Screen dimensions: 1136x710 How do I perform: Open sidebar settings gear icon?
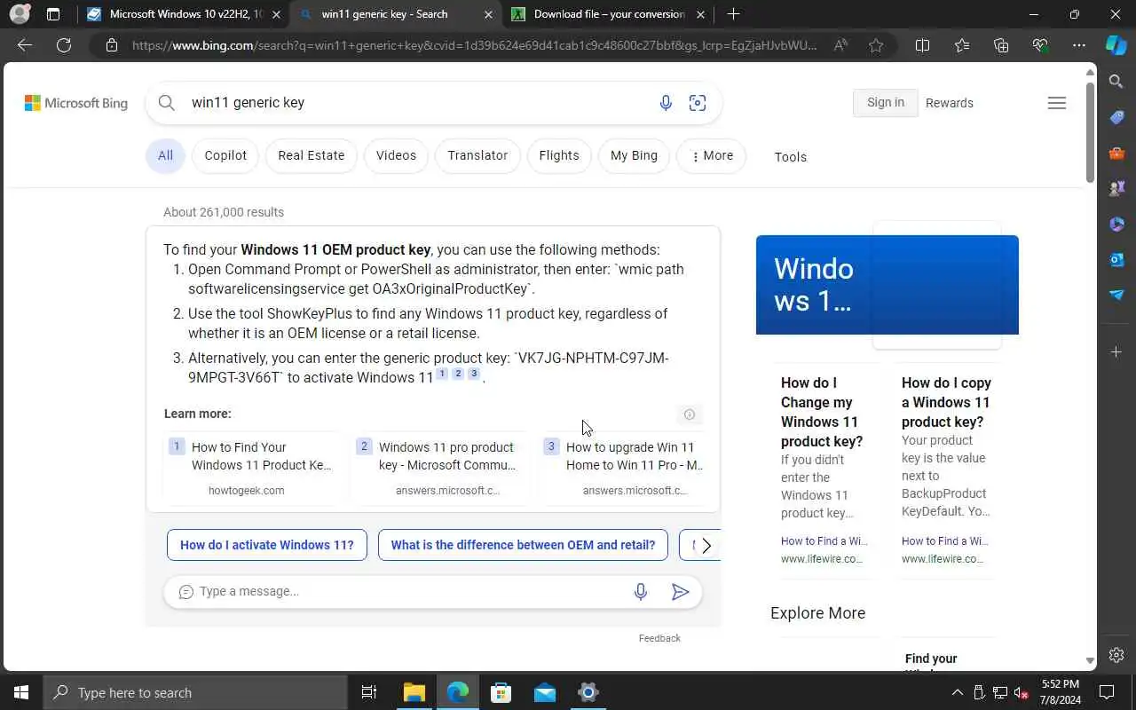(1116, 655)
